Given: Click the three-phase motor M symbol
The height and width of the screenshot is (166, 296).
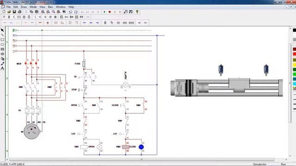Looking at the screenshot, I should coord(31,132).
